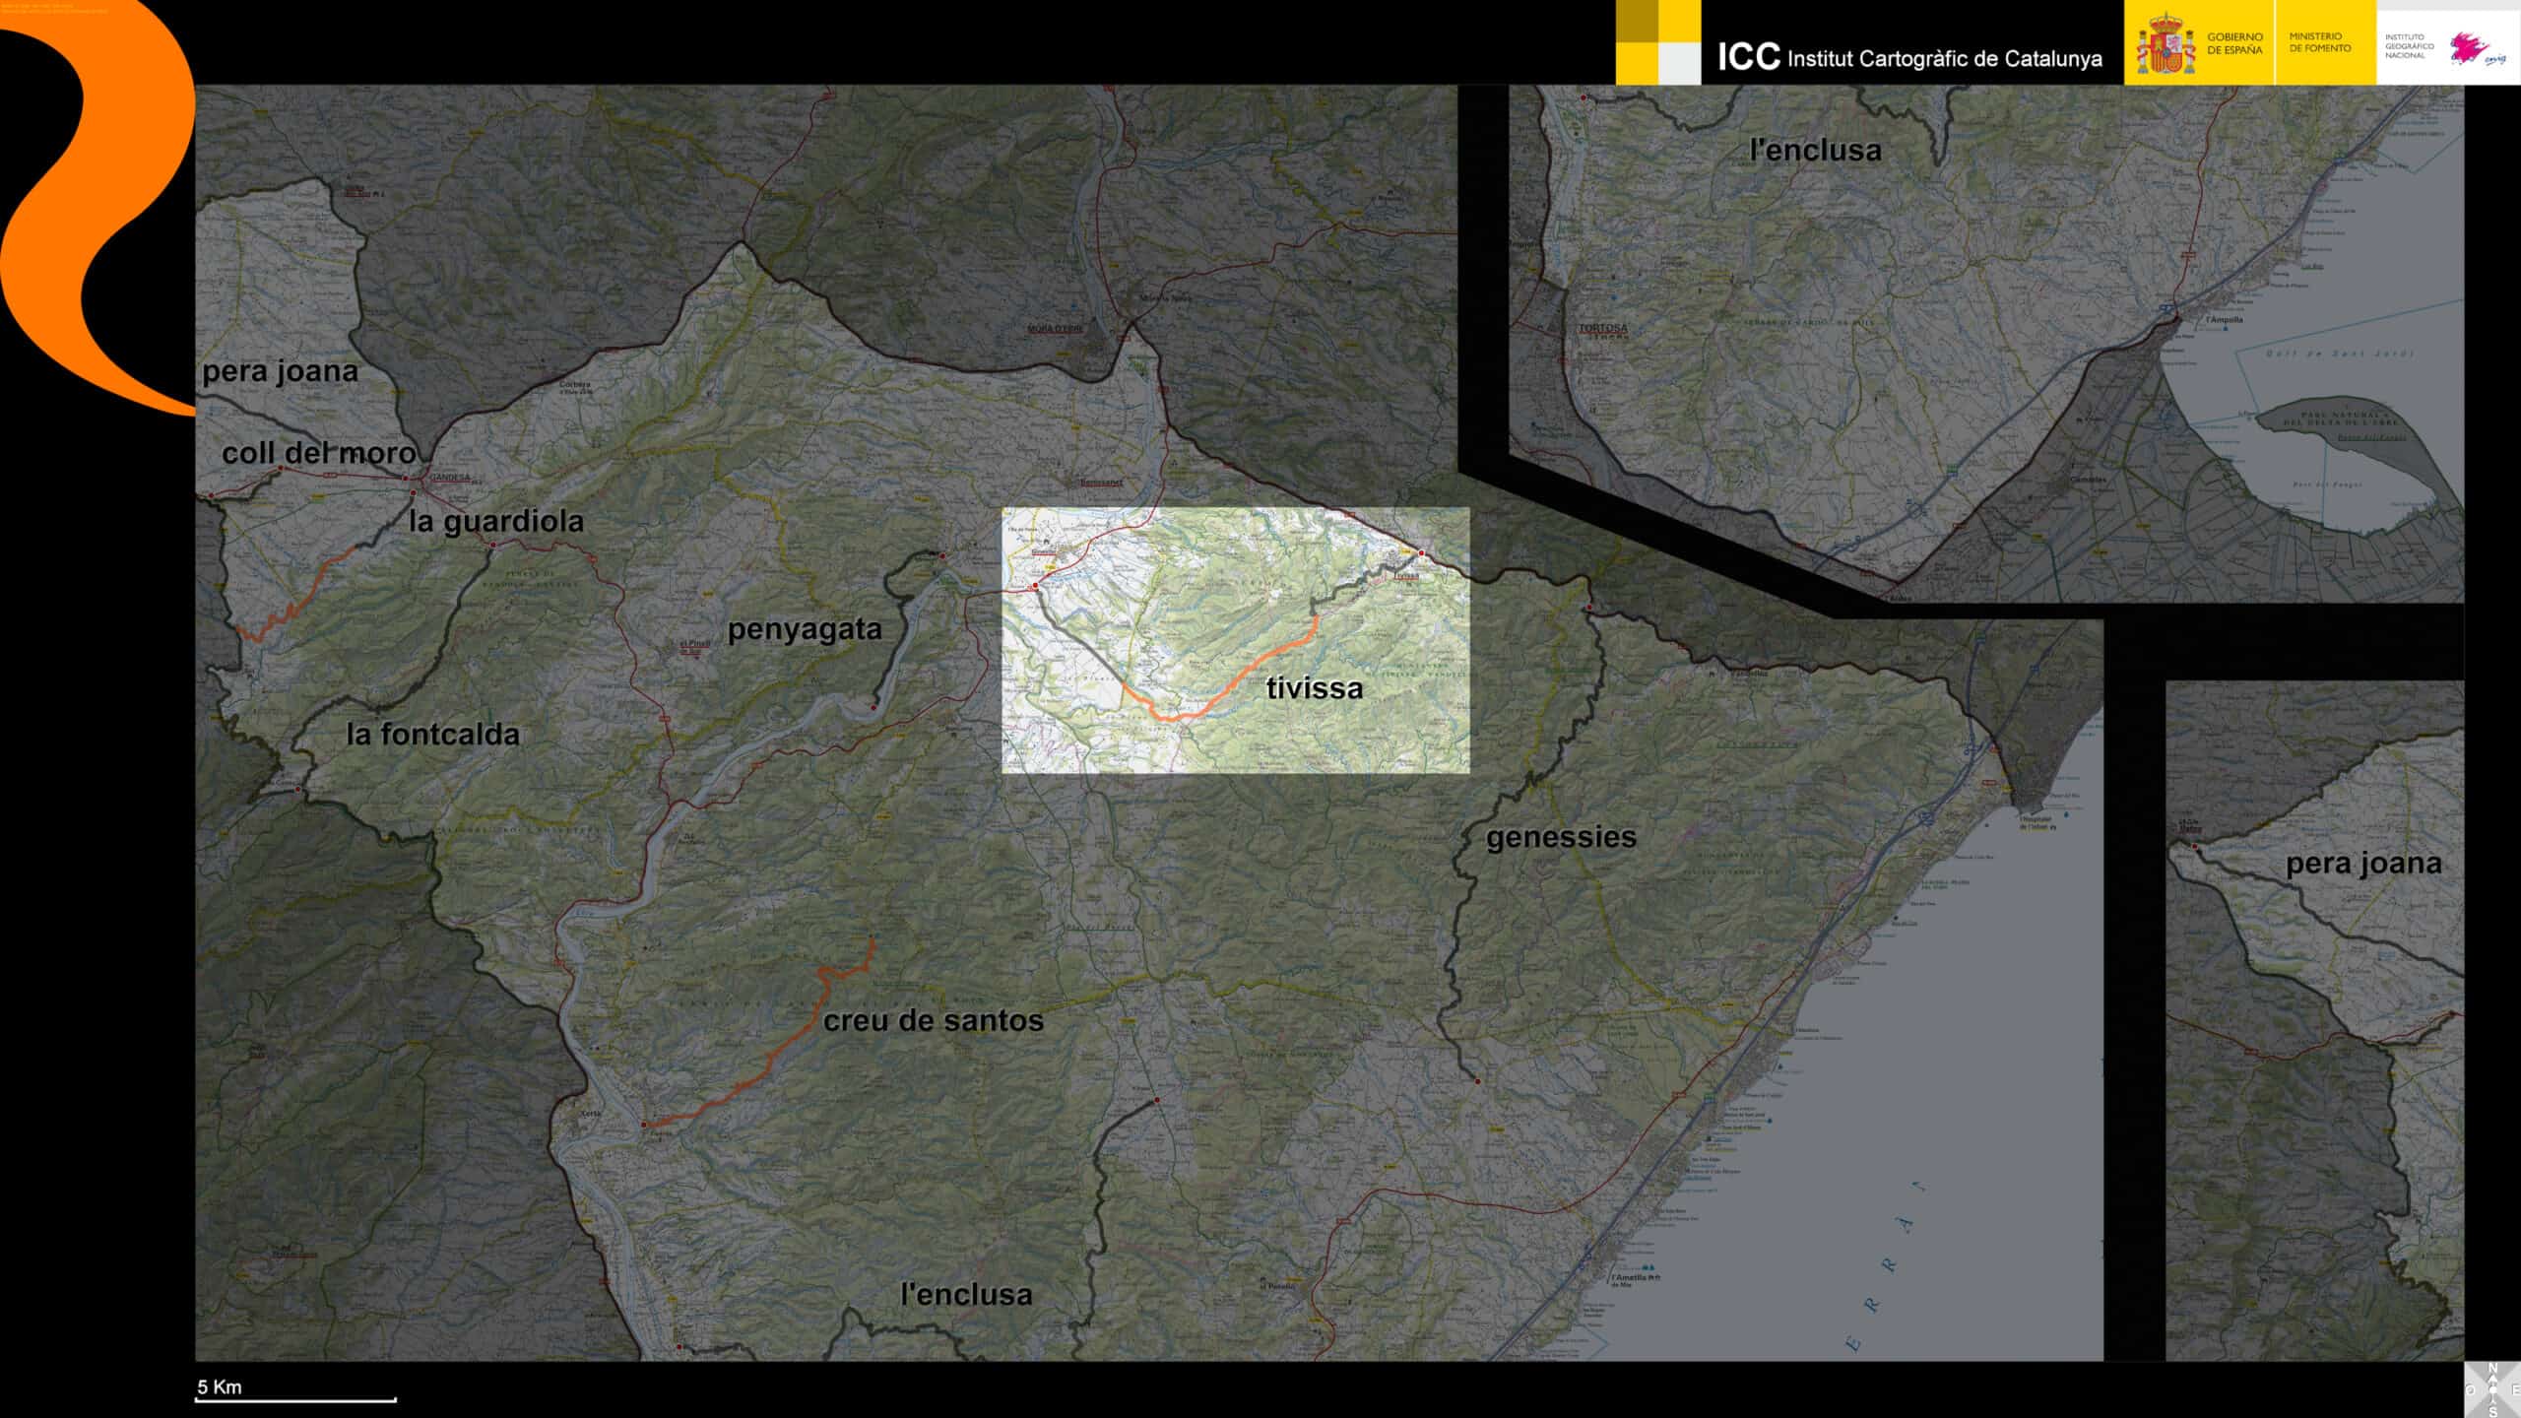Viewport: 2521px width, 1418px height.
Task: Click the north-arrow compass rose
Action: pyautogui.click(x=2492, y=1389)
